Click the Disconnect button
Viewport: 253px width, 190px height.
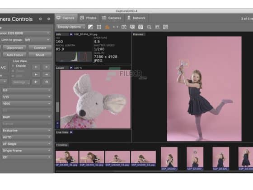point(14,48)
